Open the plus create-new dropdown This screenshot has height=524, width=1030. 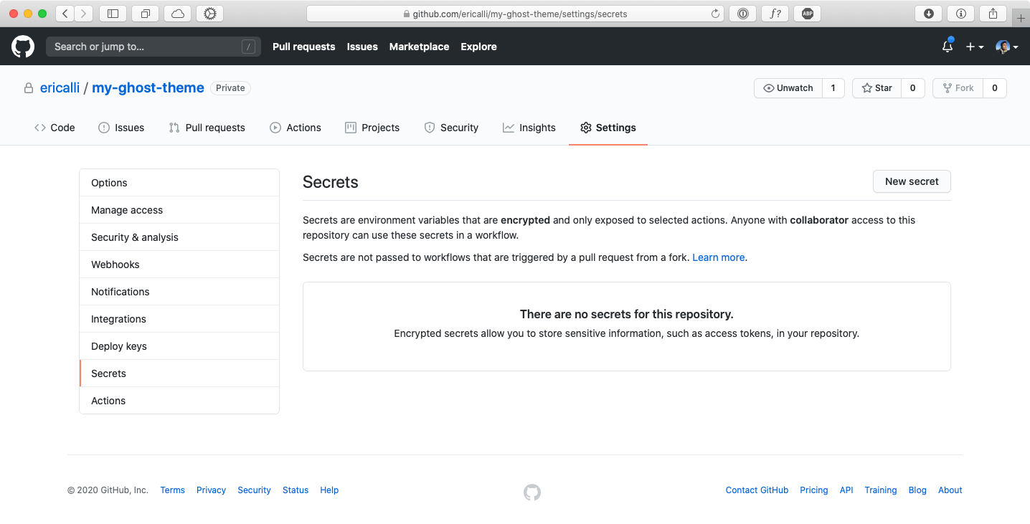(x=974, y=47)
